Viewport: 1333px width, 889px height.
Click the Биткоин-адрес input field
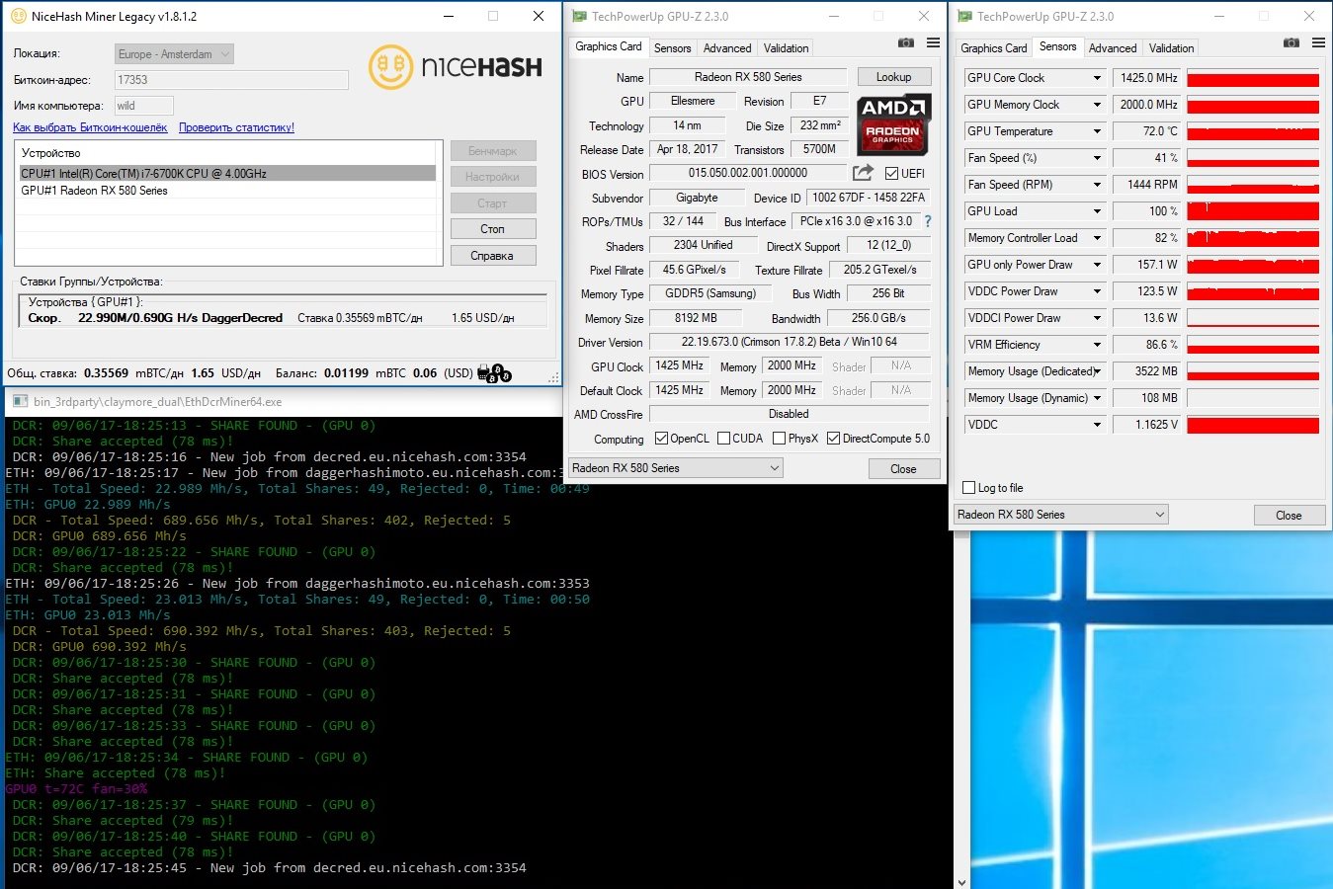[231, 80]
